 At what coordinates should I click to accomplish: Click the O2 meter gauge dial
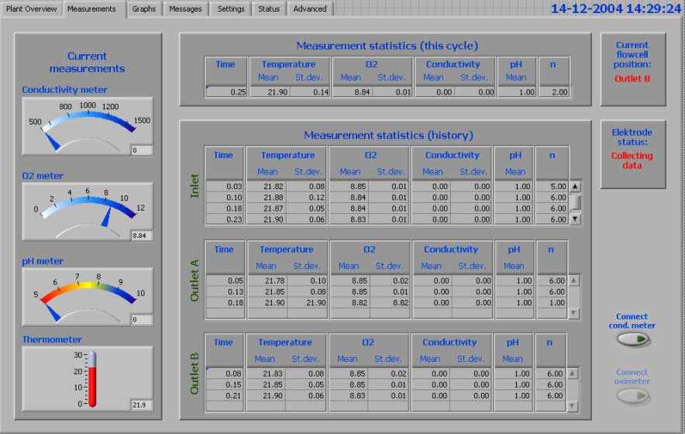87,209
